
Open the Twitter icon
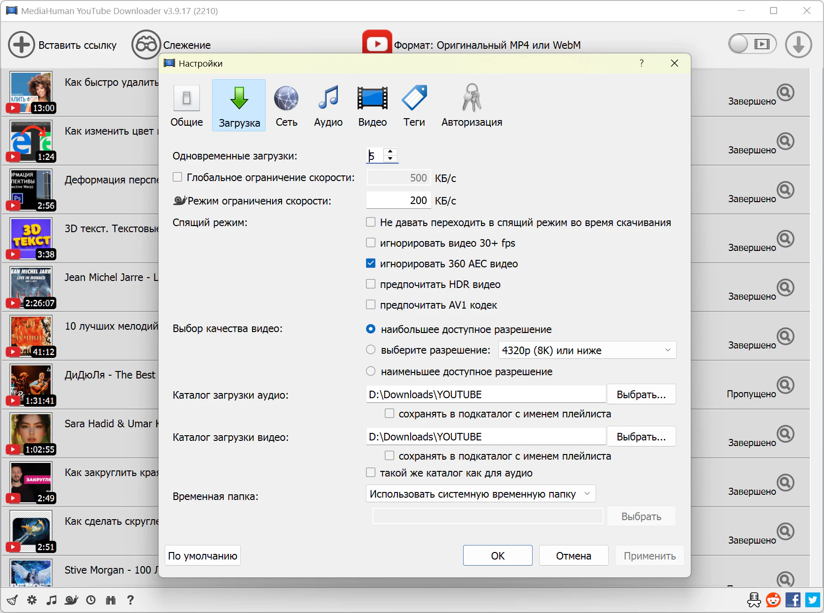(x=813, y=600)
